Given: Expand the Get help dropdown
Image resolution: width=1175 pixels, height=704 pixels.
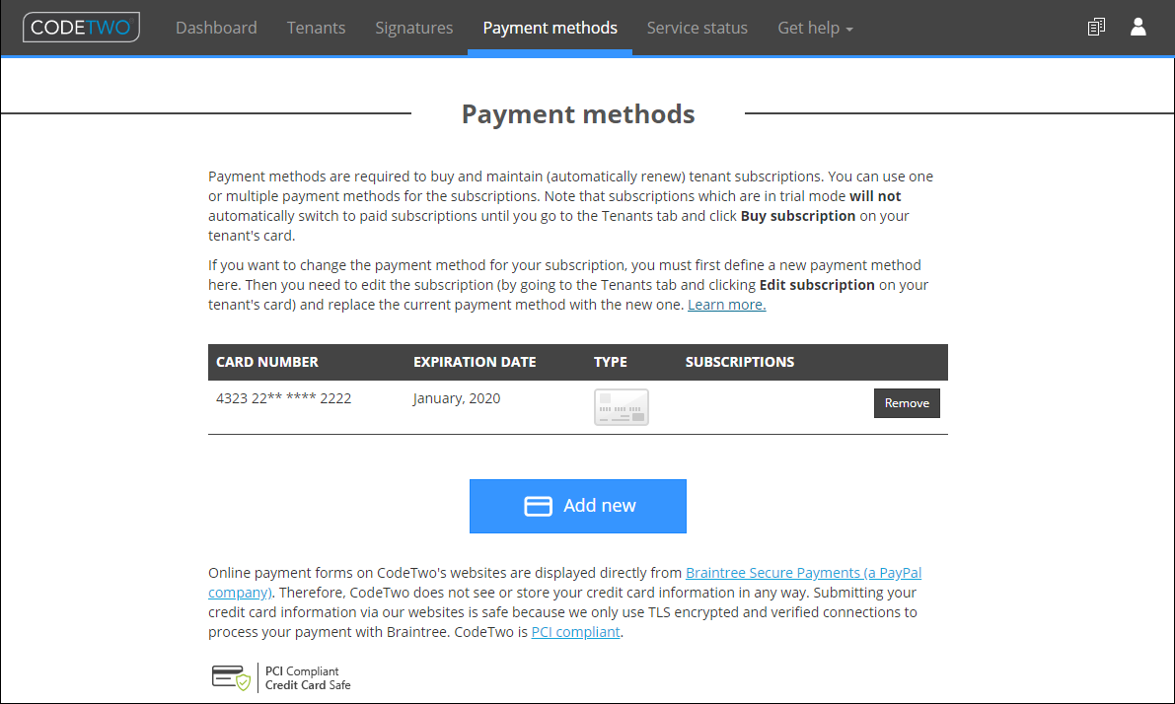Looking at the screenshot, I should pos(815,28).
